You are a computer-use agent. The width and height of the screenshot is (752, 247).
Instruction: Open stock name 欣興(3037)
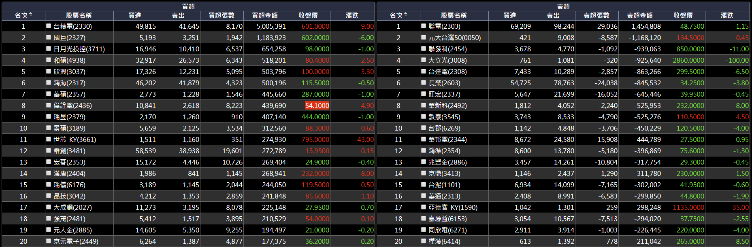pyautogui.click(x=69, y=72)
